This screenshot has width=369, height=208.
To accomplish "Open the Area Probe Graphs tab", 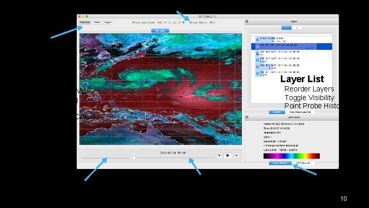I will point(300,112).
